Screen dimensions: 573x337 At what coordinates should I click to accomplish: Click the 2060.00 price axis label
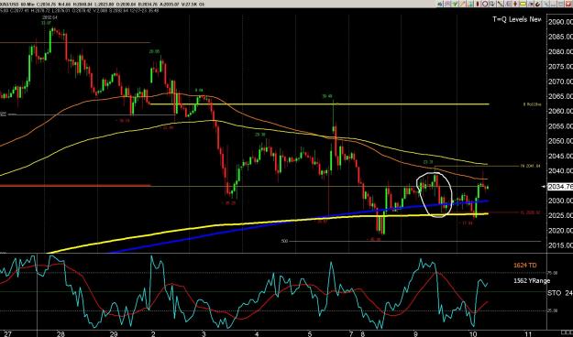[x=560, y=112]
